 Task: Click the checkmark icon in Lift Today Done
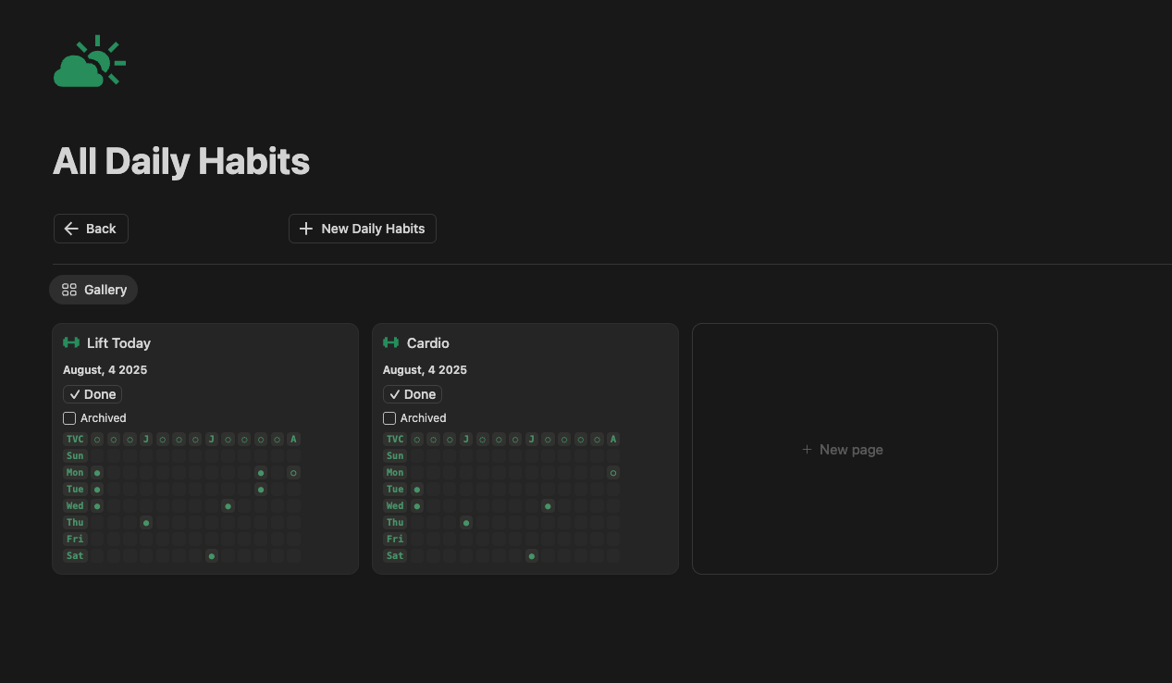coord(75,394)
